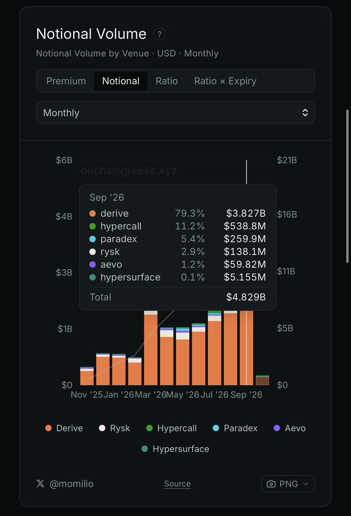The height and width of the screenshot is (516, 351).
Task: Toggle the Hypercall legend series
Action: tap(171, 428)
